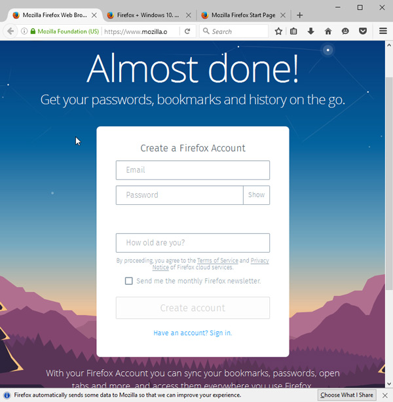Open the downloads arrow icon

click(310, 31)
